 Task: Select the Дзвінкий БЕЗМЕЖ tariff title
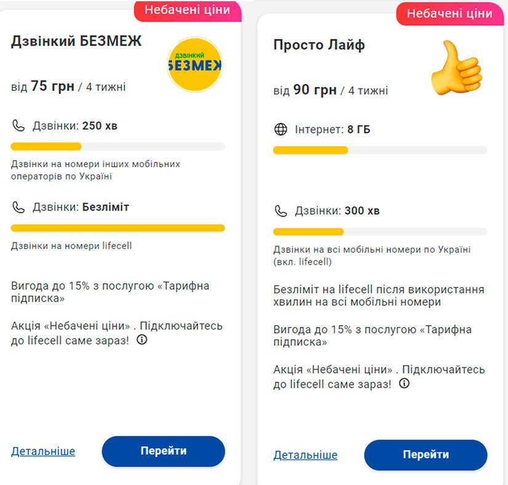click(76, 41)
